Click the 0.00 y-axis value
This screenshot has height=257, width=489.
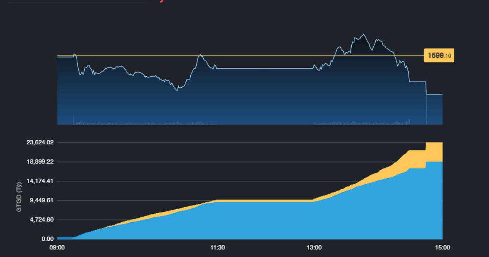click(47, 239)
